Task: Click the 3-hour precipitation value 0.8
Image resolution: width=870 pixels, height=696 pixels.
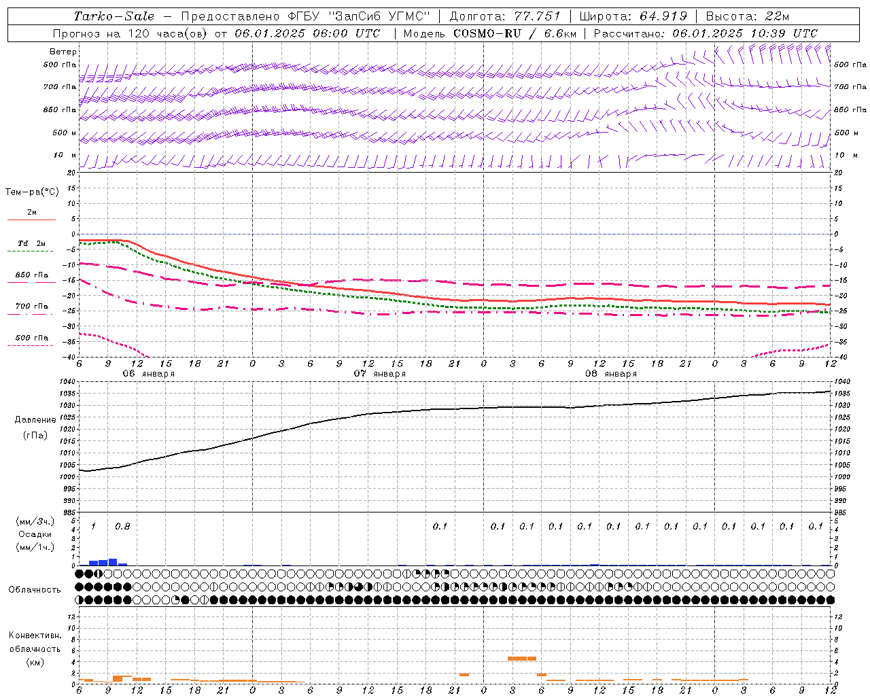Action: click(x=122, y=526)
